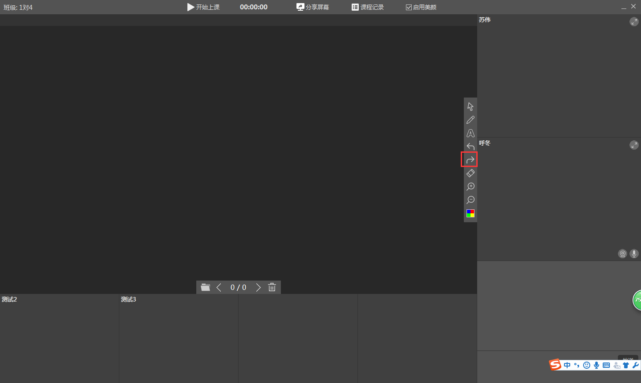Click 分享屏幕 to share screen

[313, 7]
